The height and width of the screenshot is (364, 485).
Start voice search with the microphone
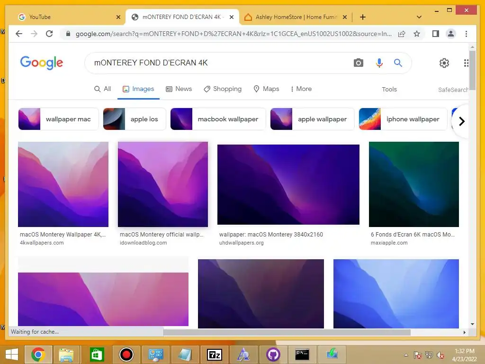point(379,63)
